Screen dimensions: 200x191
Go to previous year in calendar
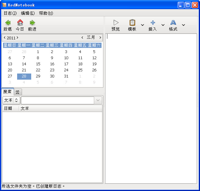(x=5, y=38)
